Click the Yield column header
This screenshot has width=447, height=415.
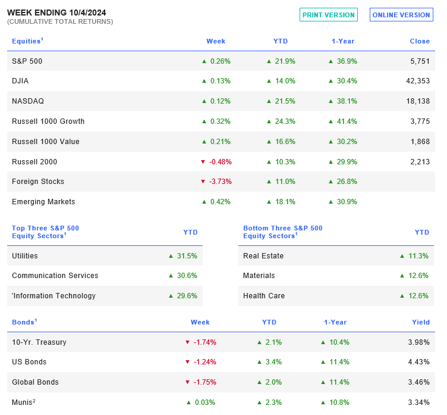(421, 322)
